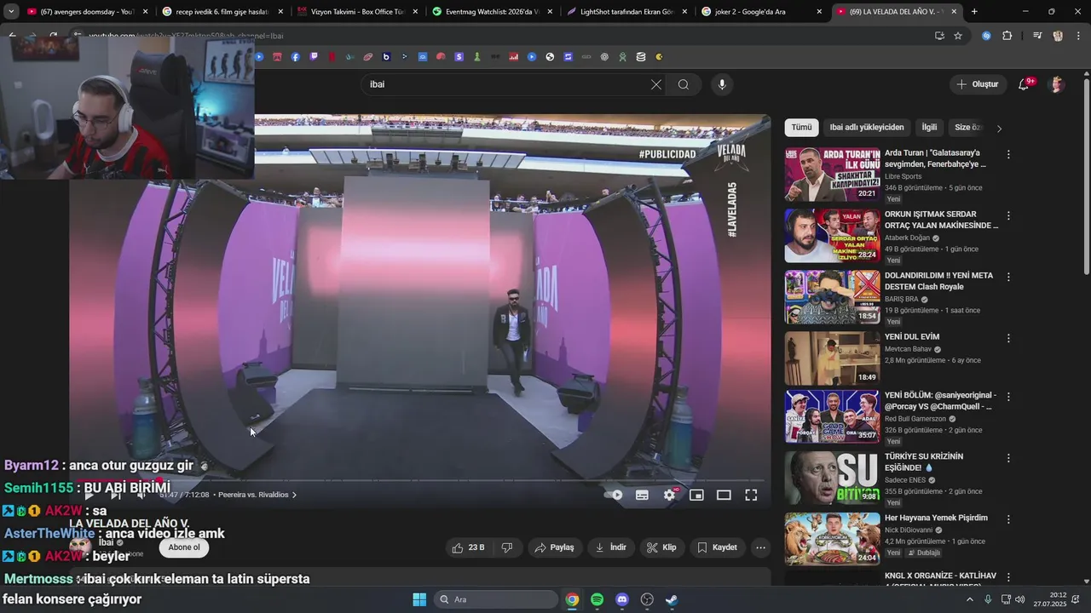
Task: Open Discord from the taskbar
Action: coord(622,599)
